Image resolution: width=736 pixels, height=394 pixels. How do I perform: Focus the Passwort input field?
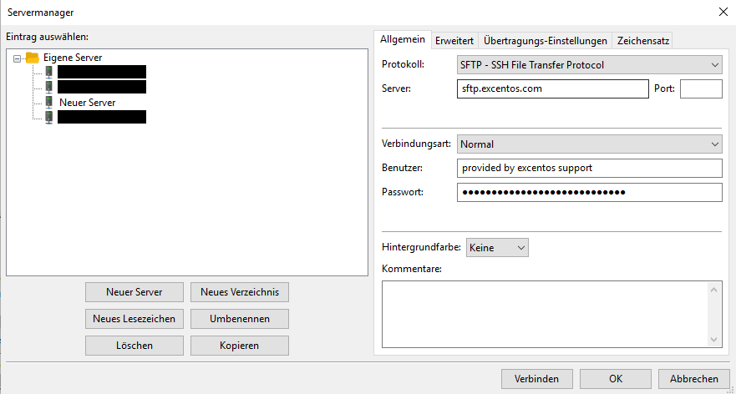tap(590, 192)
